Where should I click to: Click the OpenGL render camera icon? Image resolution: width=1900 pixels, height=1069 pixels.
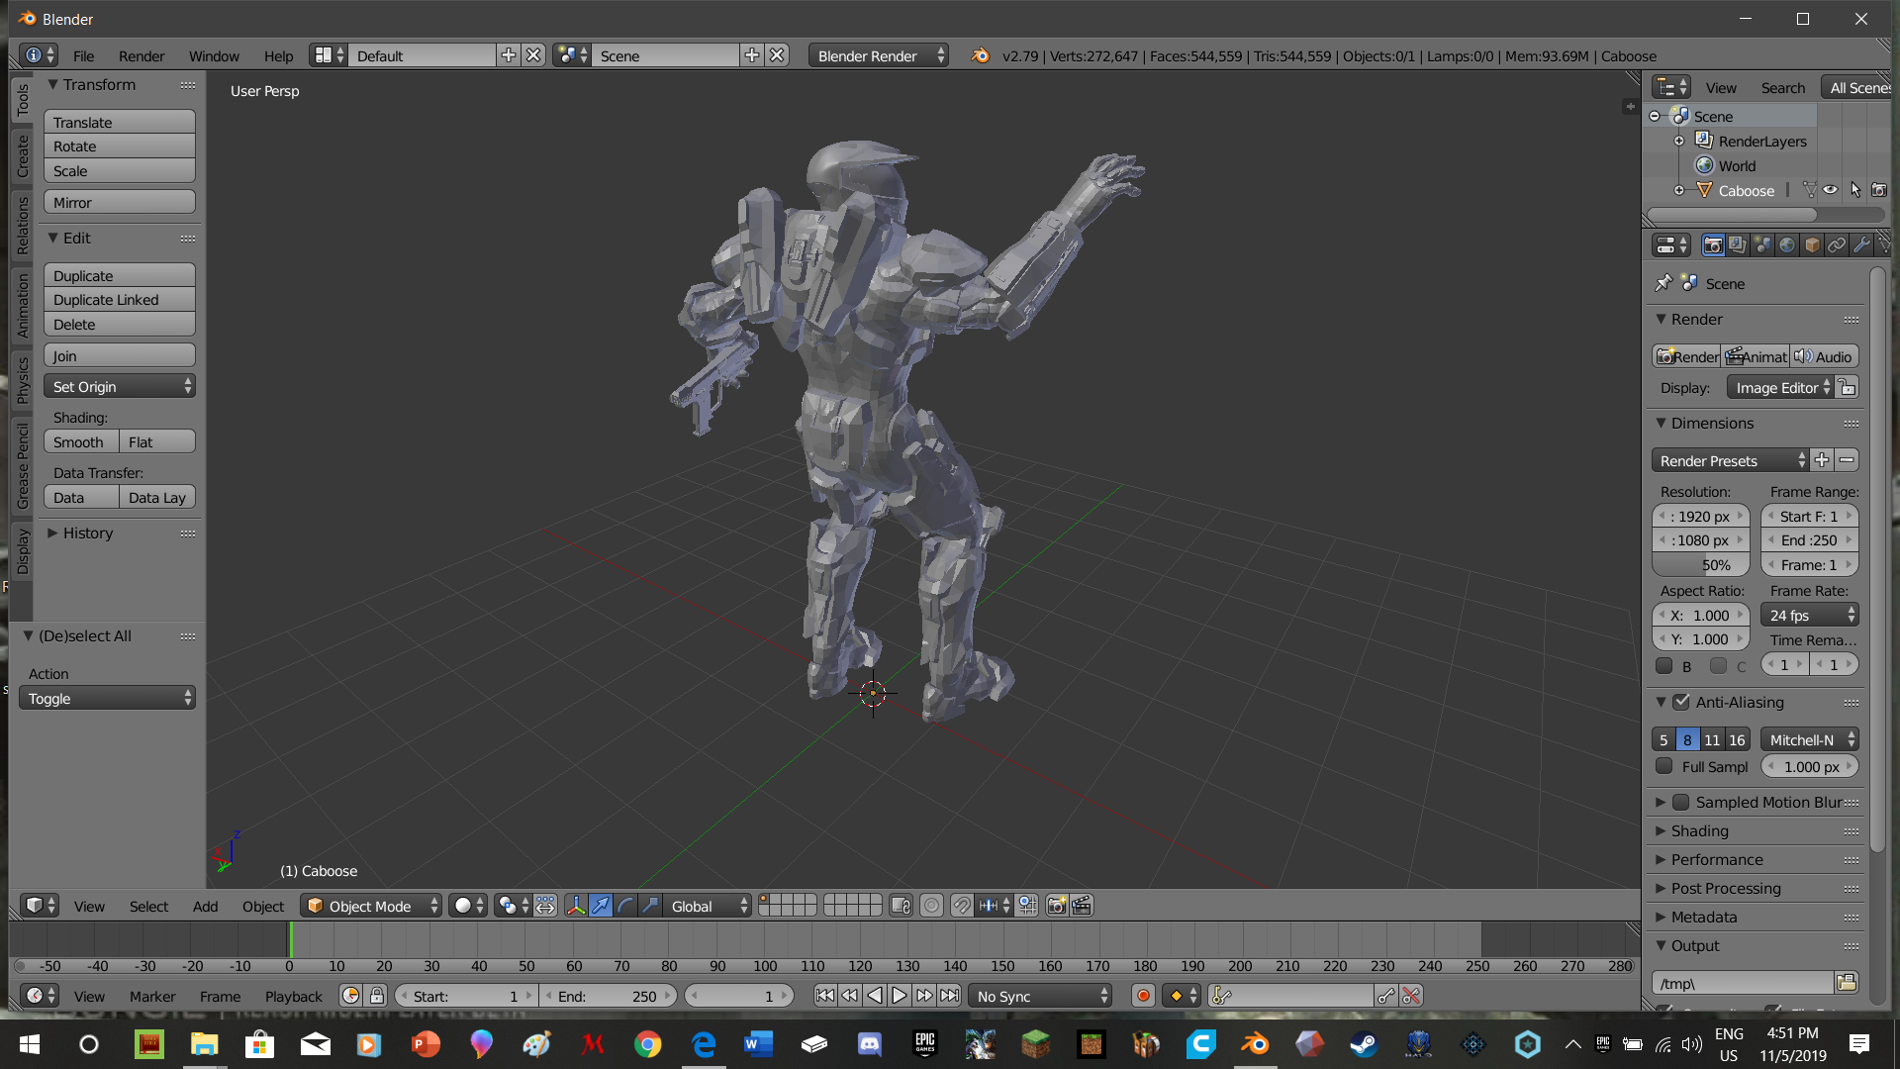[x=1057, y=906]
